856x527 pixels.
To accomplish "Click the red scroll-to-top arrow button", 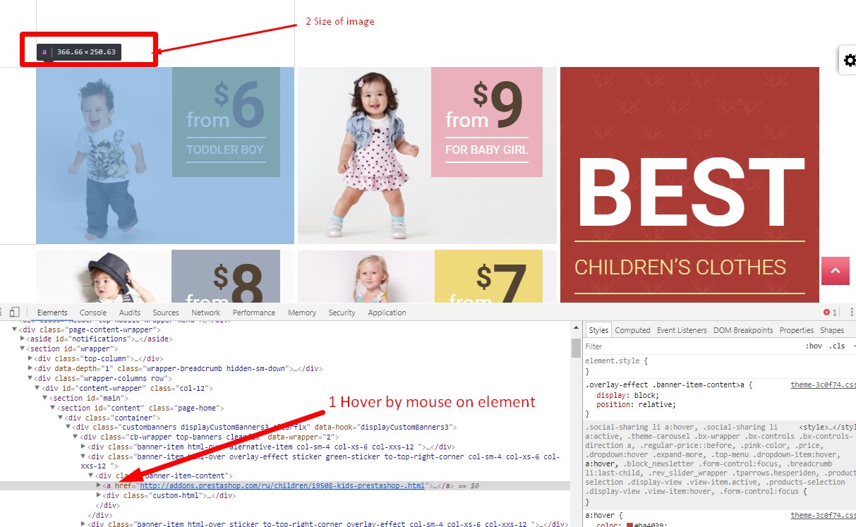I will click(x=835, y=271).
